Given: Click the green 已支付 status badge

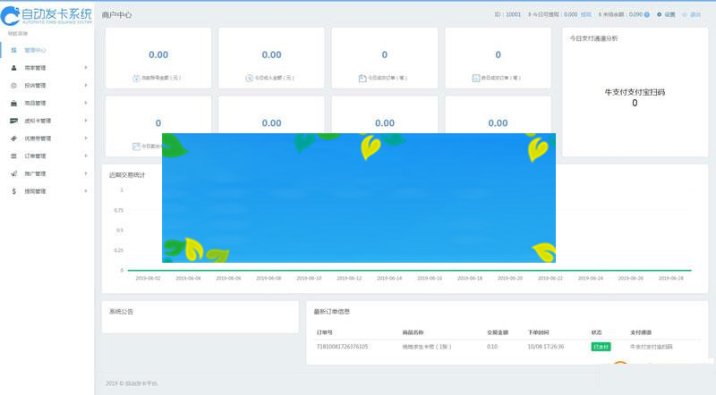Looking at the screenshot, I should pos(601,346).
